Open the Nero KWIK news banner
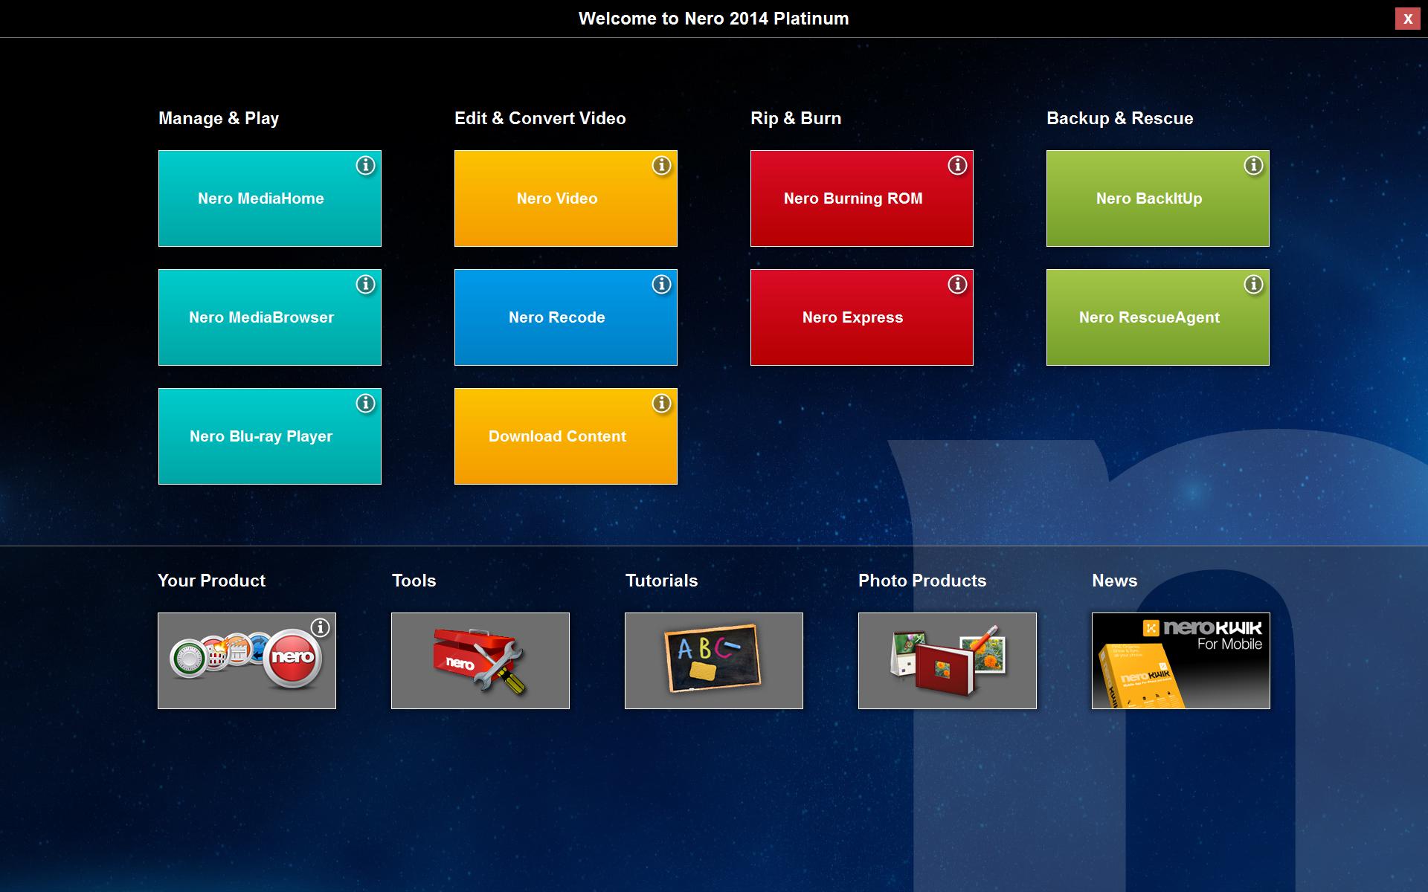Image resolution: width=1428 pixels, height=892 pixels. [x=1180, y=661]
